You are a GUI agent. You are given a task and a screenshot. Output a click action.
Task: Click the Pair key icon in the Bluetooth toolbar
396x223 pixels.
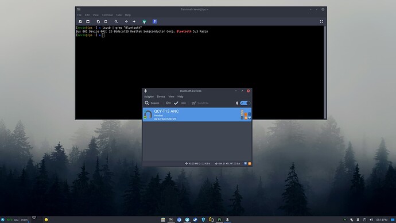click(168, 103)
